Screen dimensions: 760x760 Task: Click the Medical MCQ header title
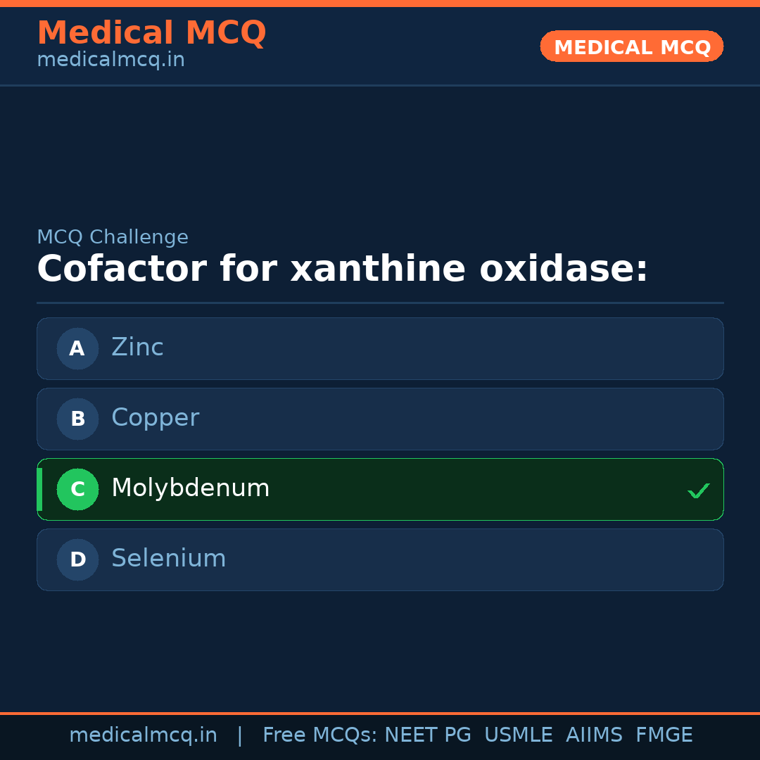click(x=151, y=33)
